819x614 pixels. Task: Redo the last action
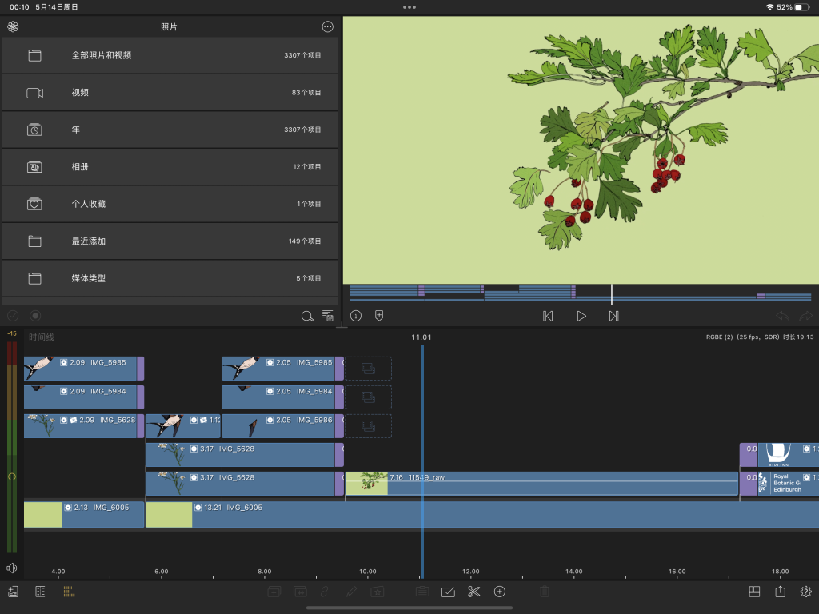click(806, 316)
